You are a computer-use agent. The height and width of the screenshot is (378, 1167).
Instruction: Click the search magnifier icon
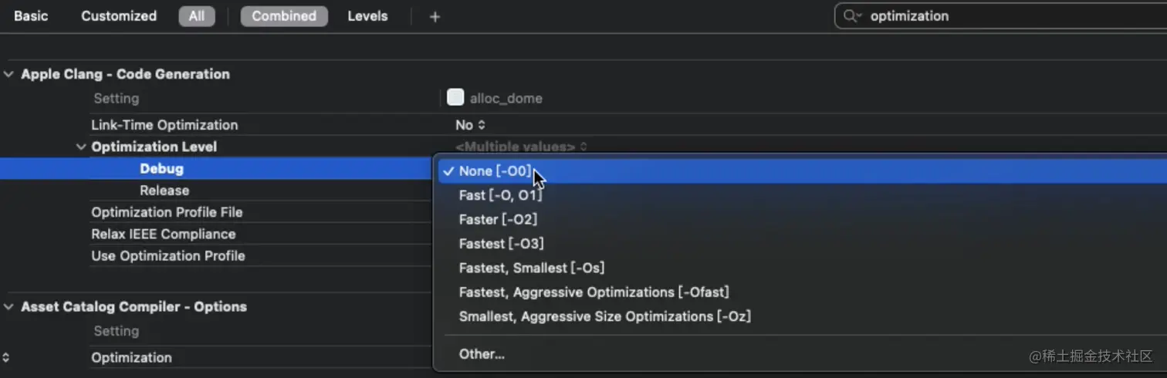pyautogui.click(x=851, y=16)
